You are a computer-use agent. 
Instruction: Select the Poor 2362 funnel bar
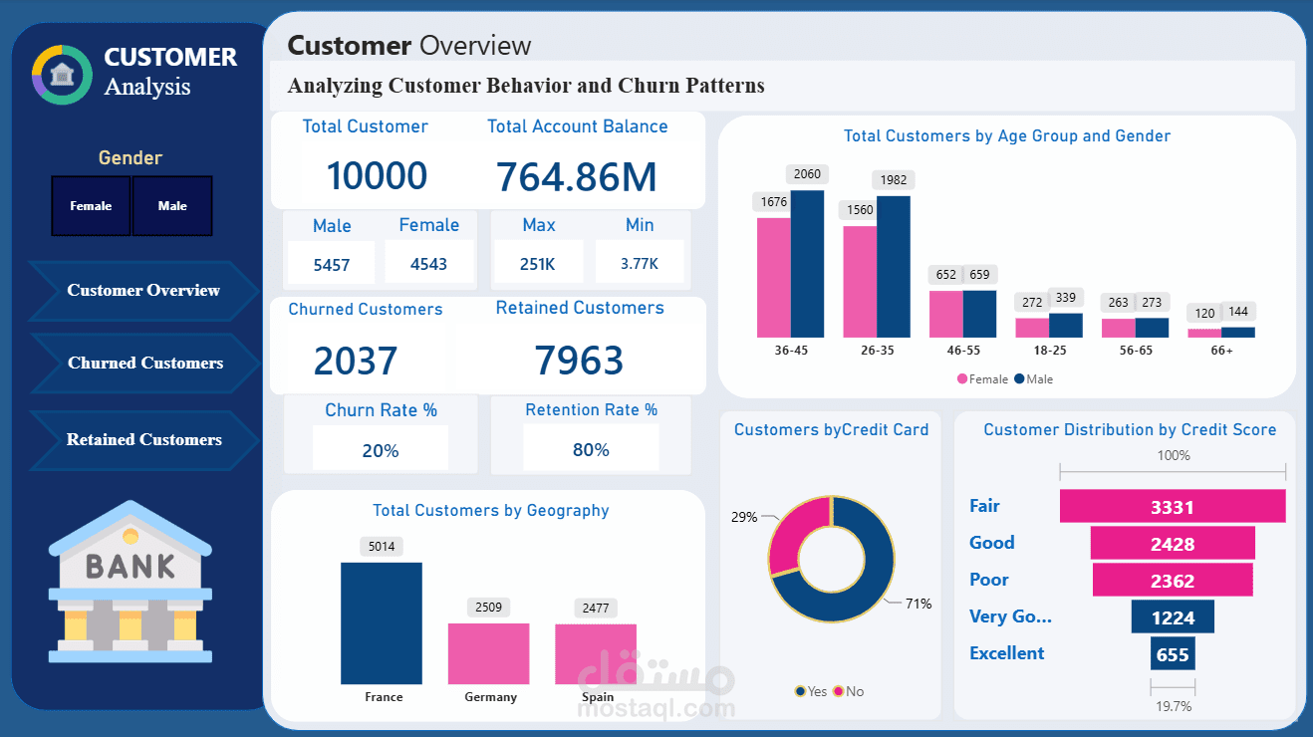click(1173, 581)
